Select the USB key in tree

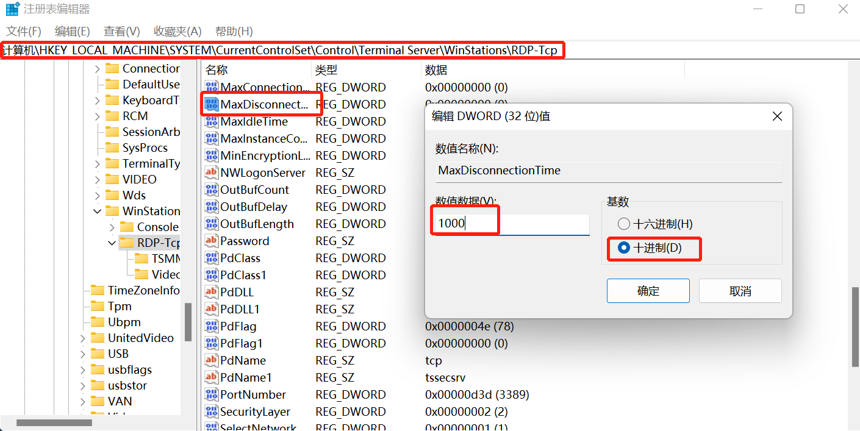pyautogui.click(x=118, y=354)
